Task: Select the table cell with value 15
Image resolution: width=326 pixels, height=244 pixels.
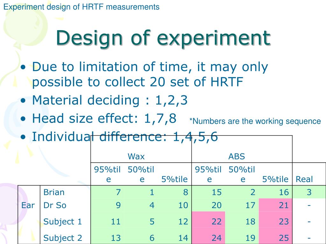Action: [208, 192]
